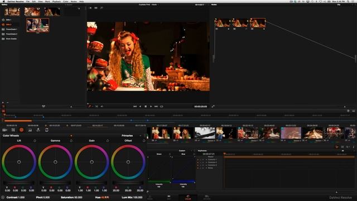The height and width of the screenshot is (201, 357).
Task: Toggle the orange dot in Color Wheels header
Action: click(71, 136)
